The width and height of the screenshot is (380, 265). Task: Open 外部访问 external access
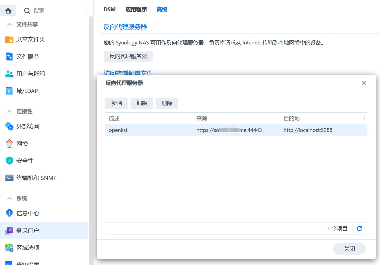coord(28,127)
